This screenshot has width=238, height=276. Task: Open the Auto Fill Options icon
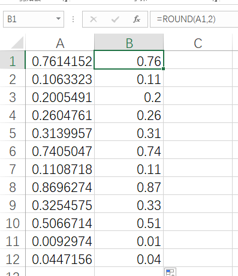tap(170, 272)
